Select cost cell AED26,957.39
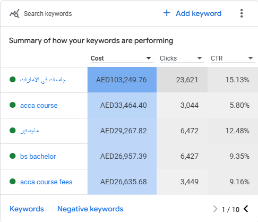The image size is (258, 222). coord(122,156)
